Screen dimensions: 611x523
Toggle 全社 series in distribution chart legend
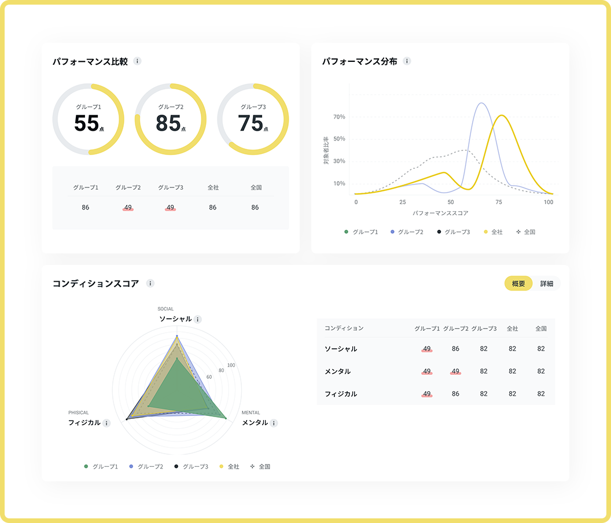click(x=493, y=232)
